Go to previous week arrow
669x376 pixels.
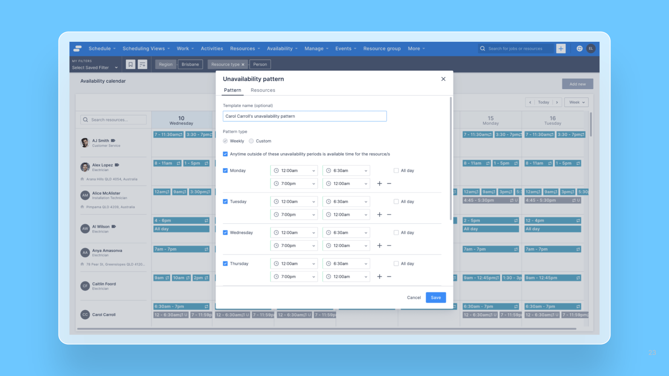click(530, 102)
